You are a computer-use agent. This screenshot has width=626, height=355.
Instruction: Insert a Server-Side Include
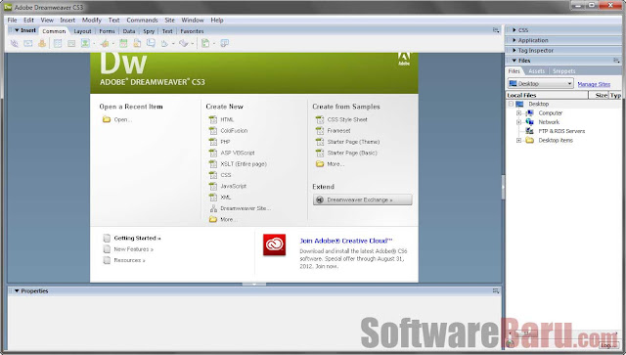click(x=137, y=44)
